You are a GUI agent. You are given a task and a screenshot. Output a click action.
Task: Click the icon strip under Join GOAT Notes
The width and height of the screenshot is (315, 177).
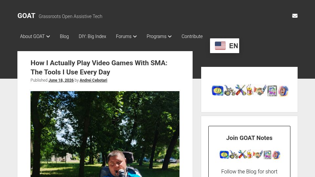(x=249, y=154)
